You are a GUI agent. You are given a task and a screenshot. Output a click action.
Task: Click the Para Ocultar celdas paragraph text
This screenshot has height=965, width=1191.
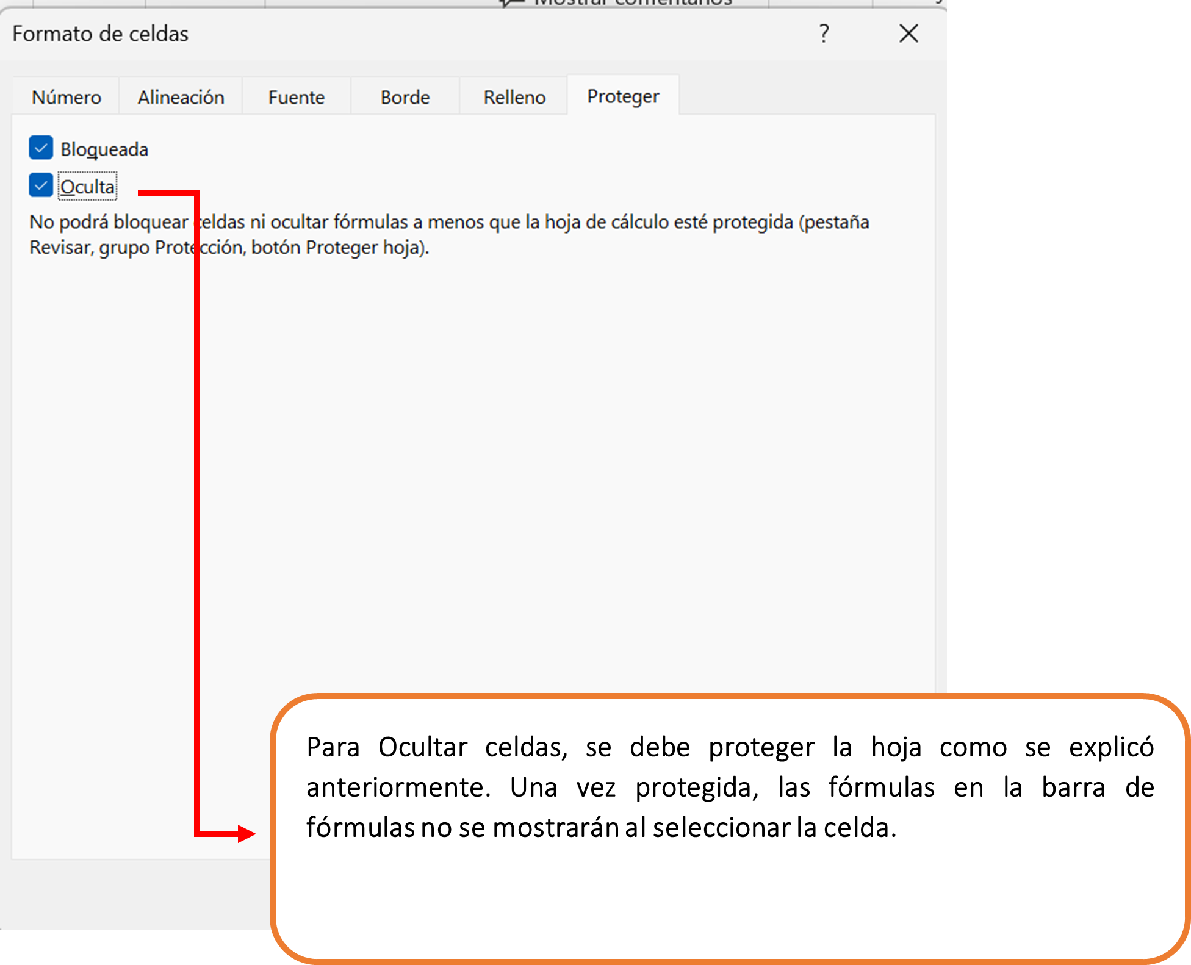tap(730, 787)
